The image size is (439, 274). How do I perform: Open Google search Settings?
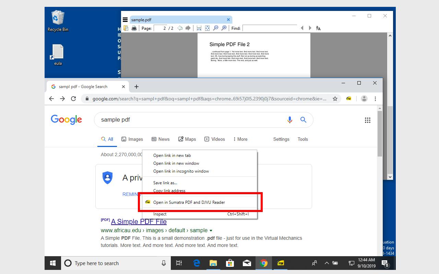(281, 139)
